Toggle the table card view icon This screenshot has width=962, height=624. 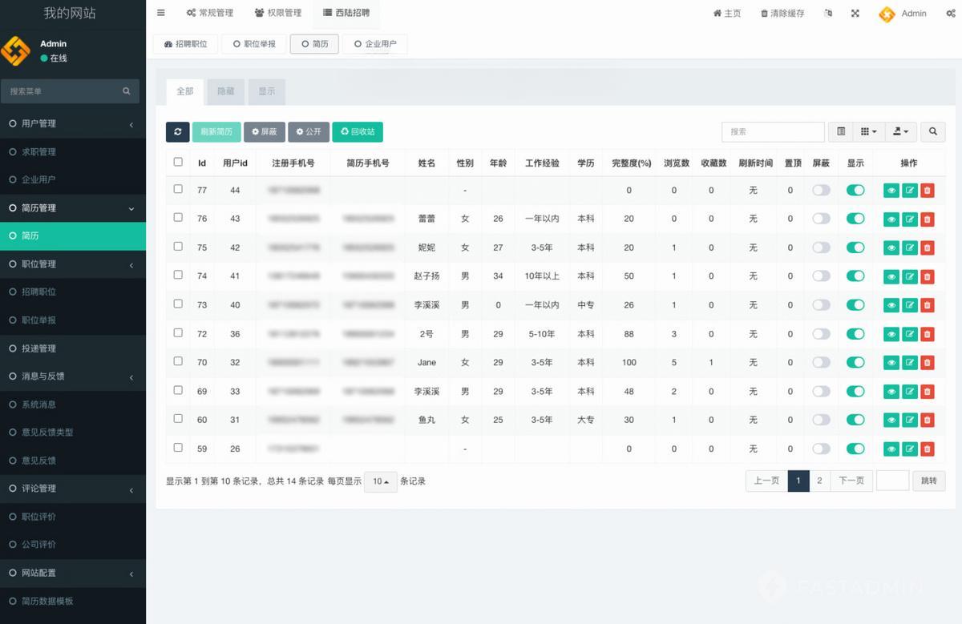coord(841,131)
